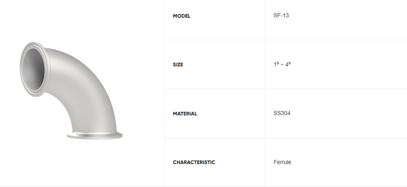
Task: Click the superscript s after number 1
Action: click(x=277, y=63)
